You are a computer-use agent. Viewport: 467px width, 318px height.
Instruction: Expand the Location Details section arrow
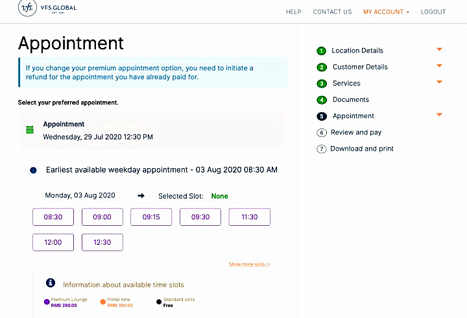[x=439, y=49]
